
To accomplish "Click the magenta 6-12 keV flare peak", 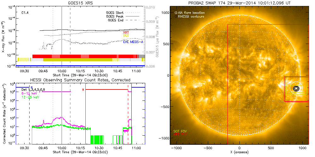I will 61,117.
